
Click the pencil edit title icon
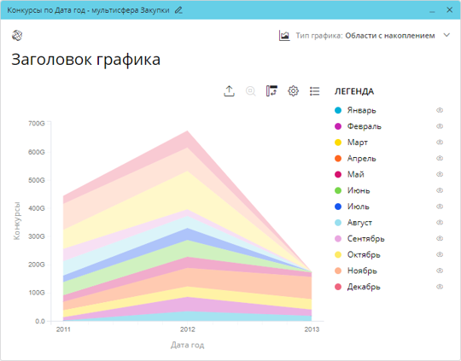tap(178, 10)
